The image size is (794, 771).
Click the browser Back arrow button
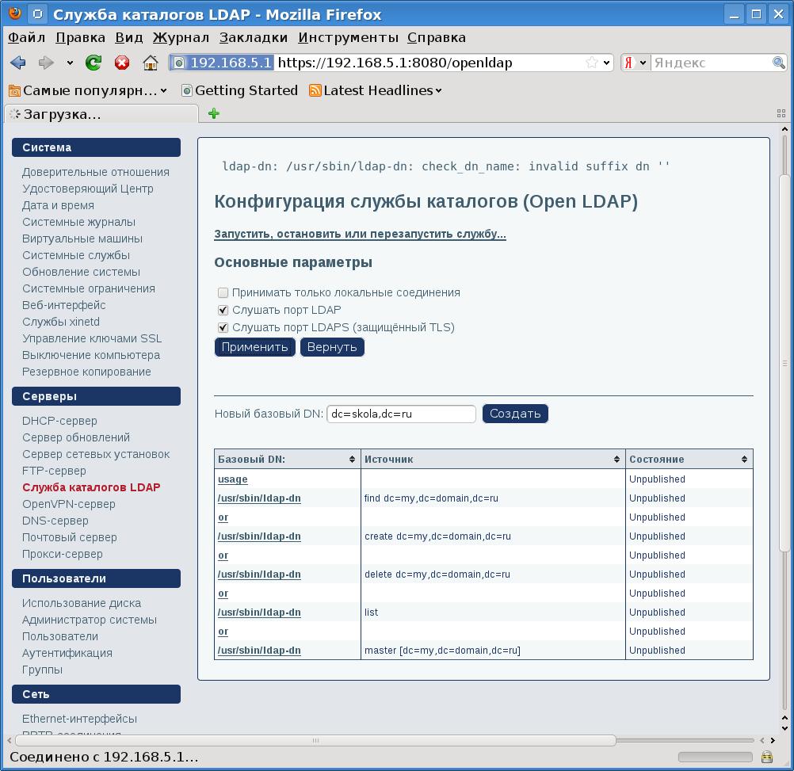coord(18,63)
